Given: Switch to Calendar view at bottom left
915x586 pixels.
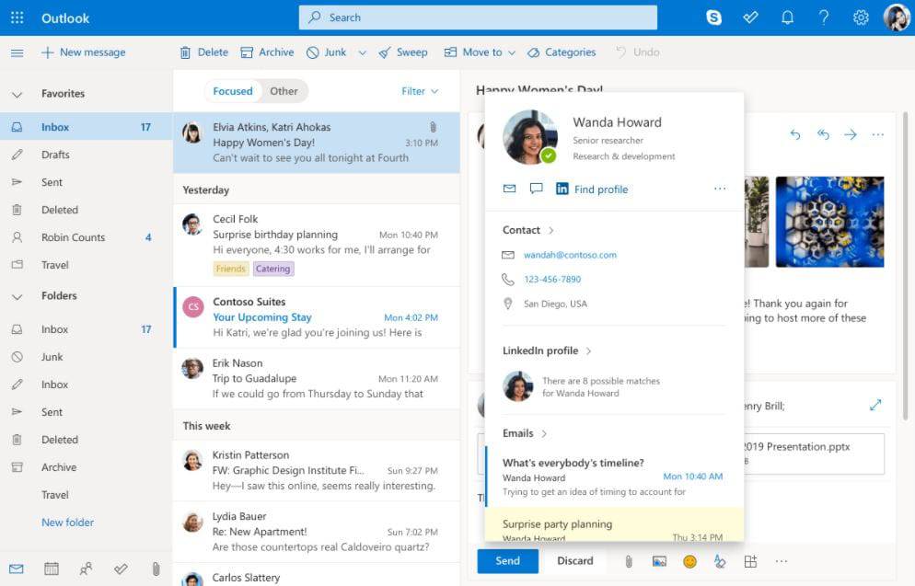Looking at the screenshot, I should [52, 570].
